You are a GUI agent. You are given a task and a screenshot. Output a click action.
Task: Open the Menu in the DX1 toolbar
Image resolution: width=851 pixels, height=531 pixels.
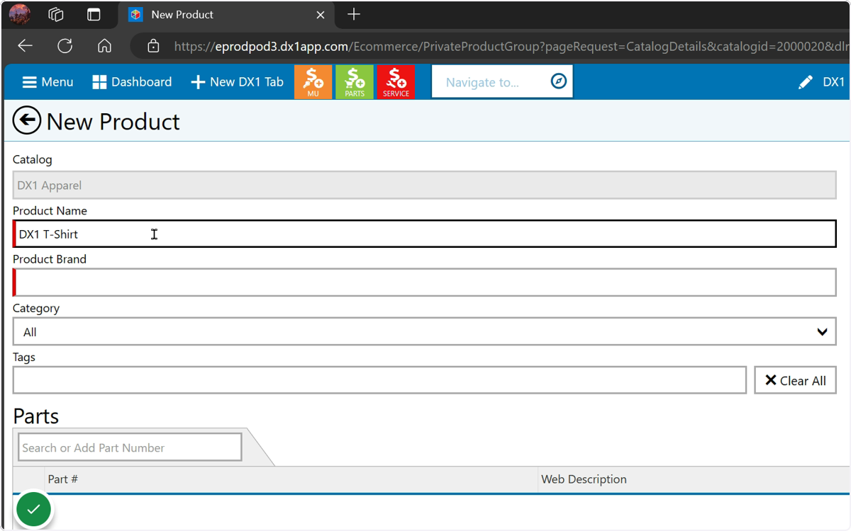coord(48,82)
